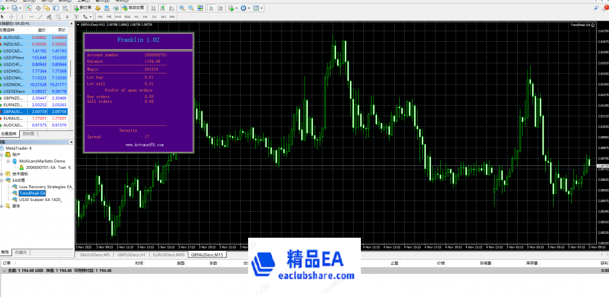Click the tile windows grid icon
This screenshot has height=297, width=609.
click(x=200, y=8)
